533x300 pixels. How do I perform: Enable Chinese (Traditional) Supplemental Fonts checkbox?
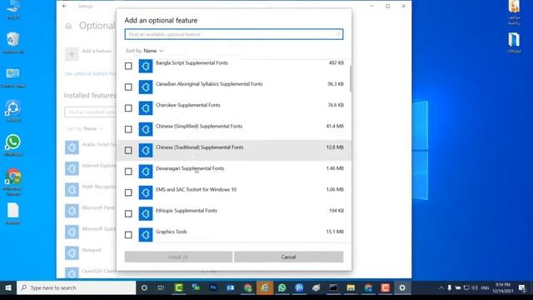tap(128, 150)
